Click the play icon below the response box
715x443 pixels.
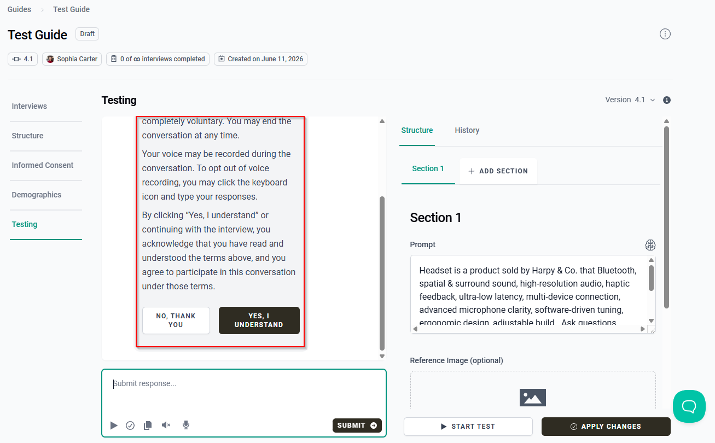pos(114,425)
